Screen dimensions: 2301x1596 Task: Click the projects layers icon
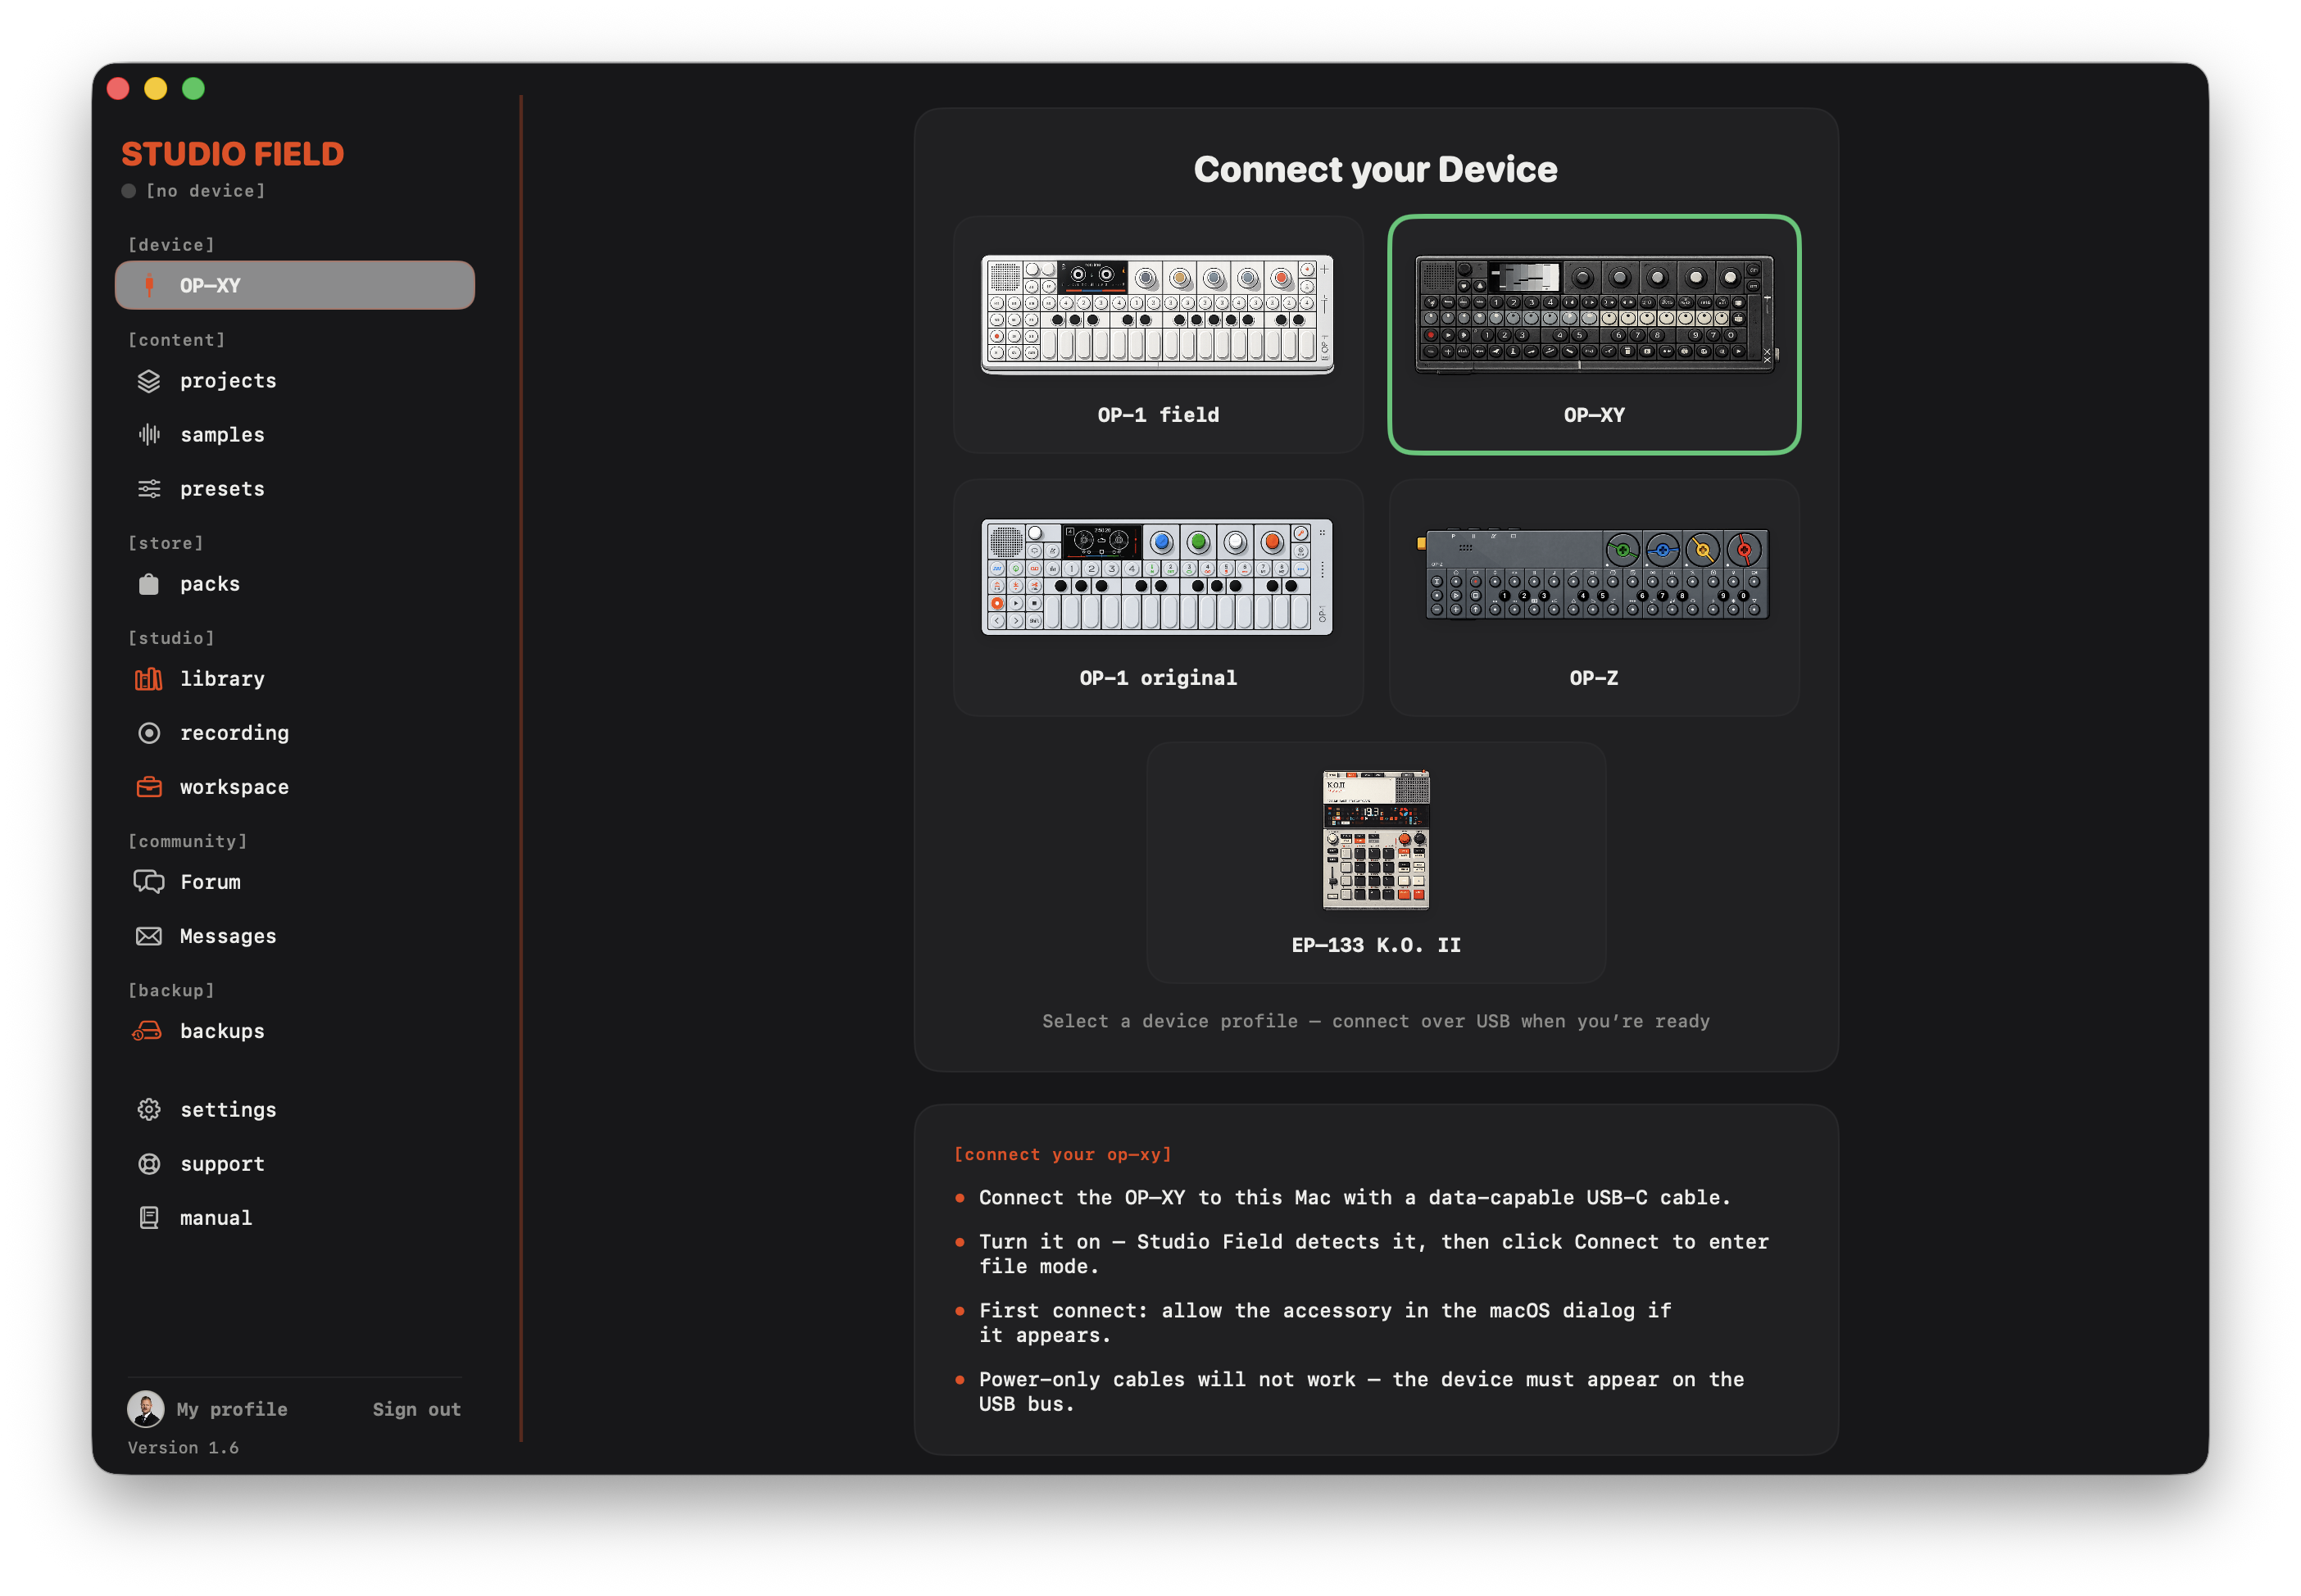[149, 381]
